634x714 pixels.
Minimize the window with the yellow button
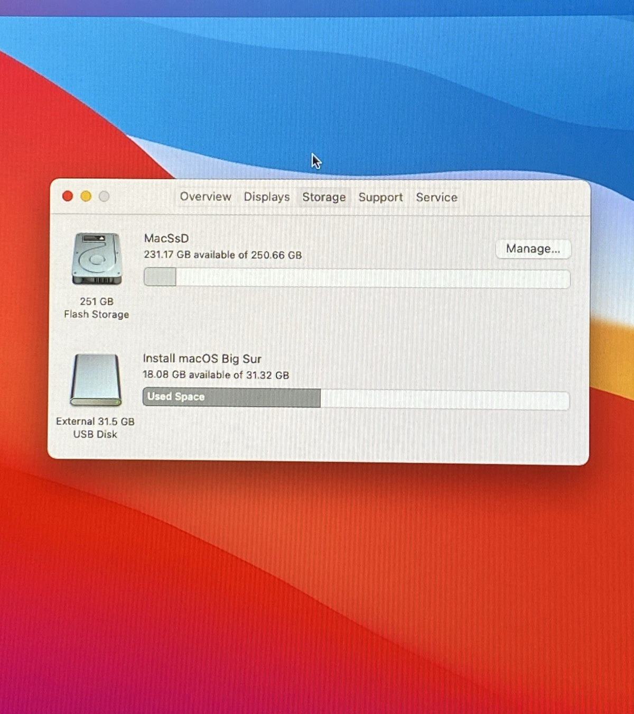pyautogui.click(x=86, y=196)
